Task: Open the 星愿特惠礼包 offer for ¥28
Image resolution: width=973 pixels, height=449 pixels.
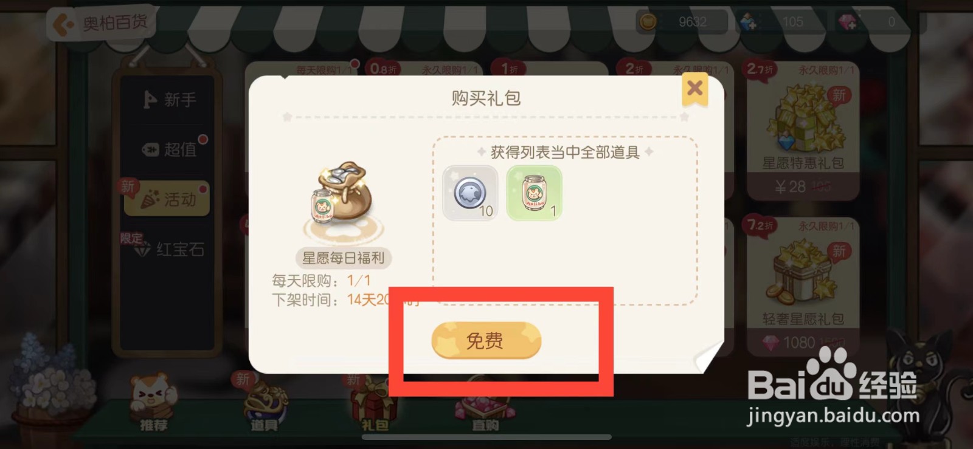Action: (803, 131)
